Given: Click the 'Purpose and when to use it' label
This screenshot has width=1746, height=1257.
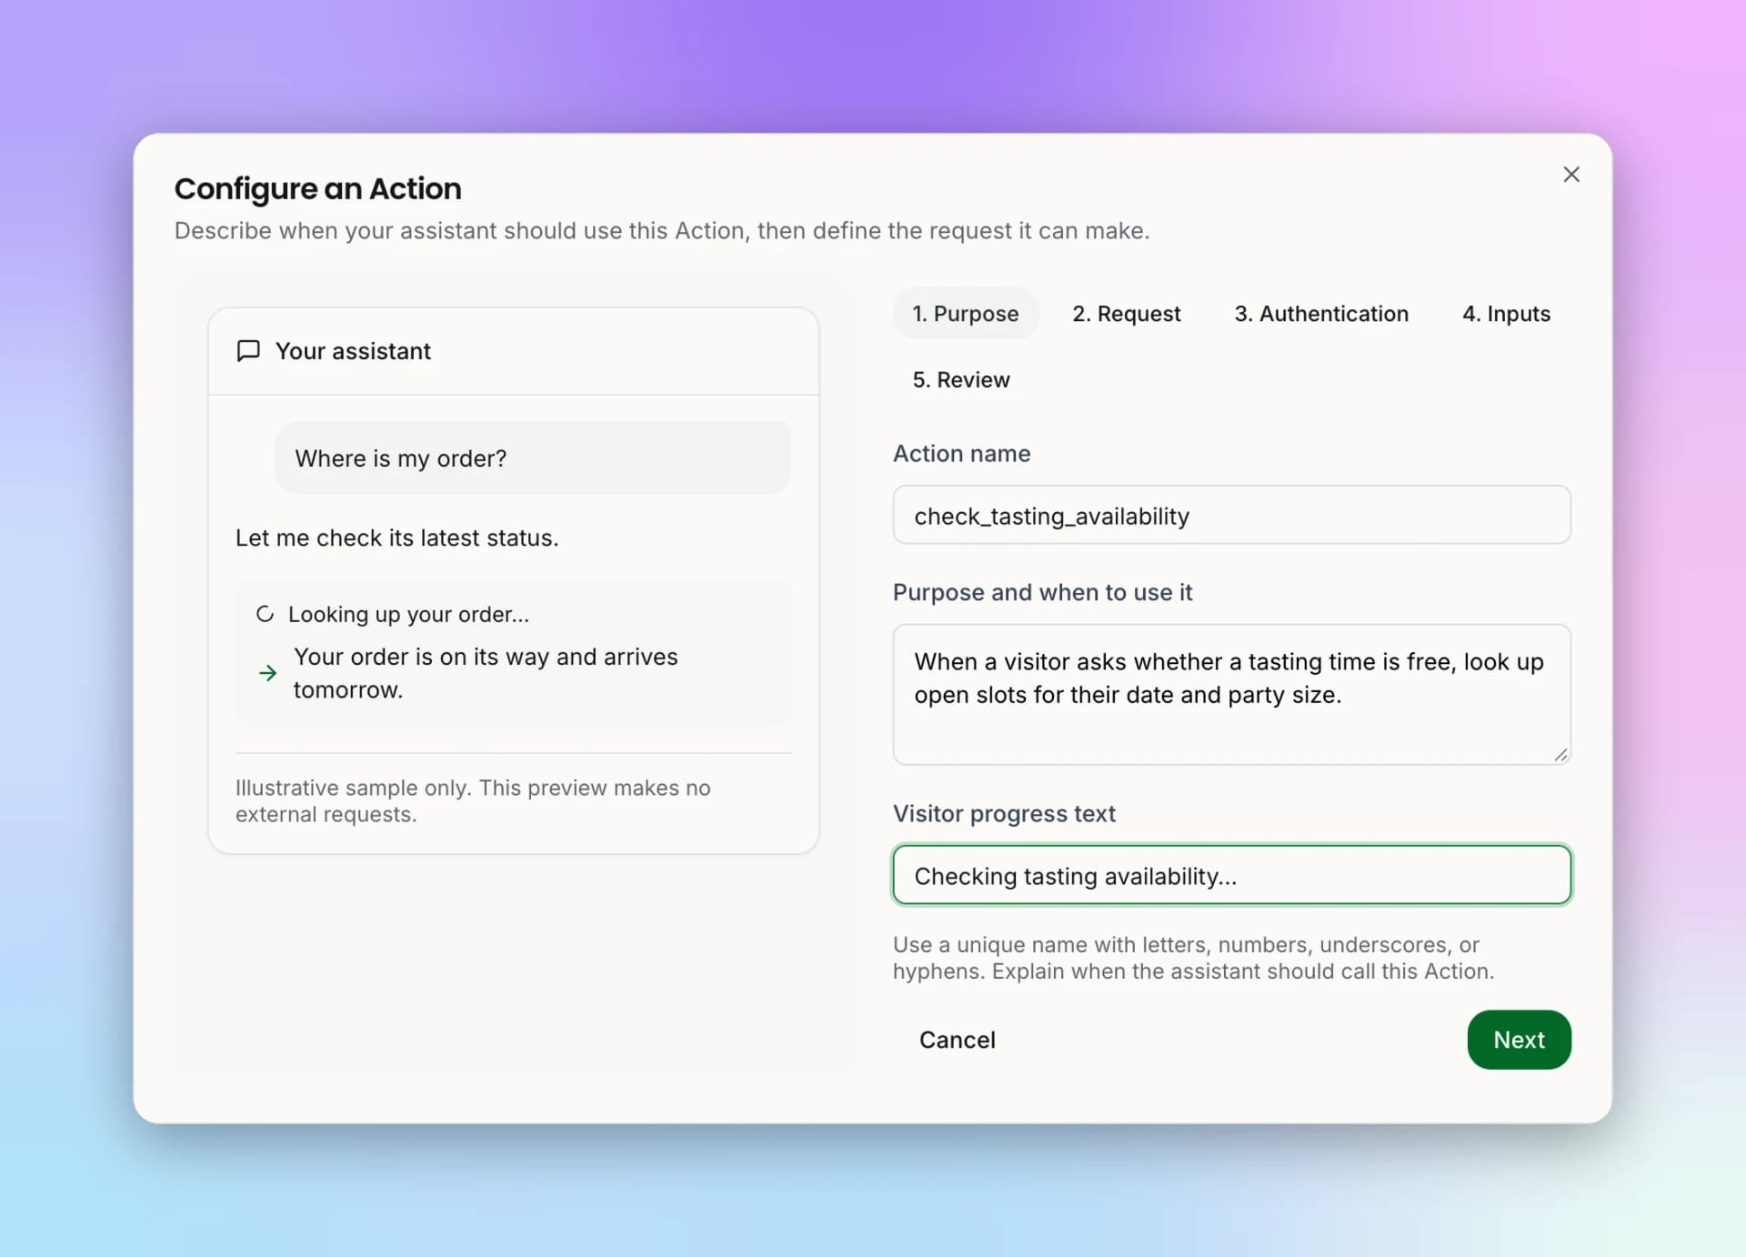Looking at the screenshot, I should 1042,592.
